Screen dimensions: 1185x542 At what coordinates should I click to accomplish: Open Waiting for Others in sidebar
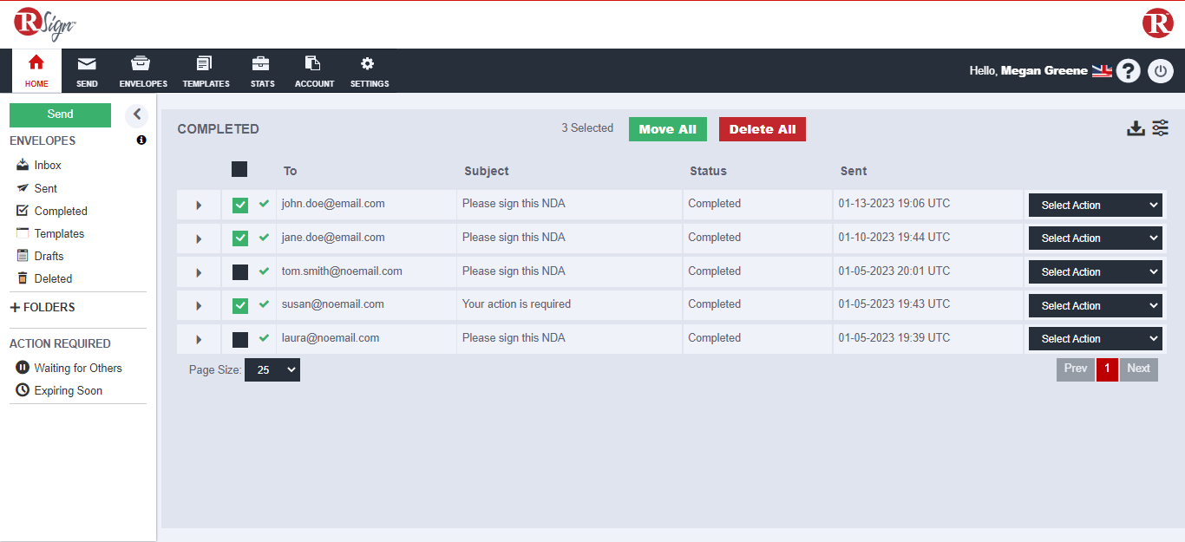tap(77, 368)
